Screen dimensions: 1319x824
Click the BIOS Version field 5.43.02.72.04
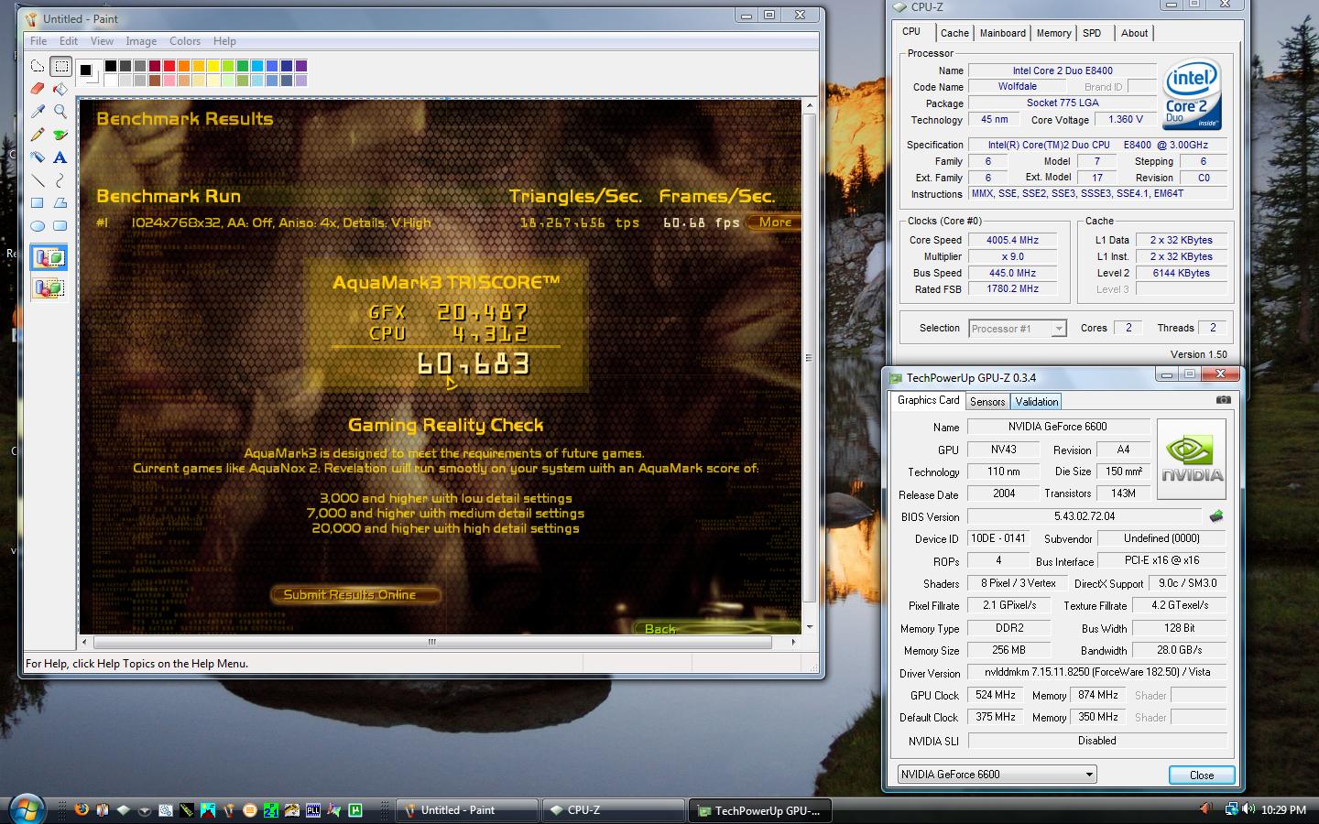point(1085,516)
